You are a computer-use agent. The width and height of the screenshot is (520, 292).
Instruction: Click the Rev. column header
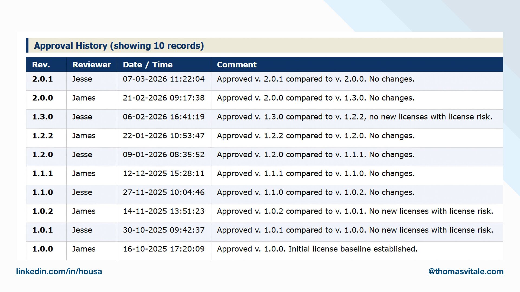click(x=41, y=65)
